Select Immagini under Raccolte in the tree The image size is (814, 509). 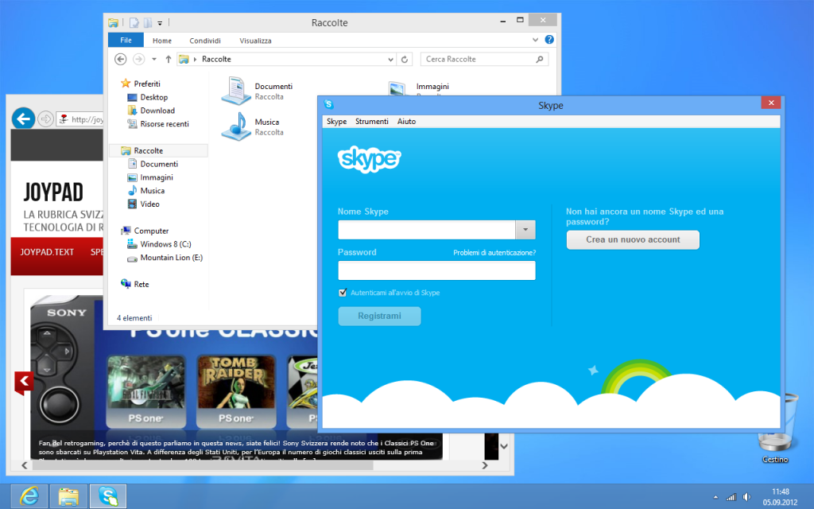click(150, 177)
